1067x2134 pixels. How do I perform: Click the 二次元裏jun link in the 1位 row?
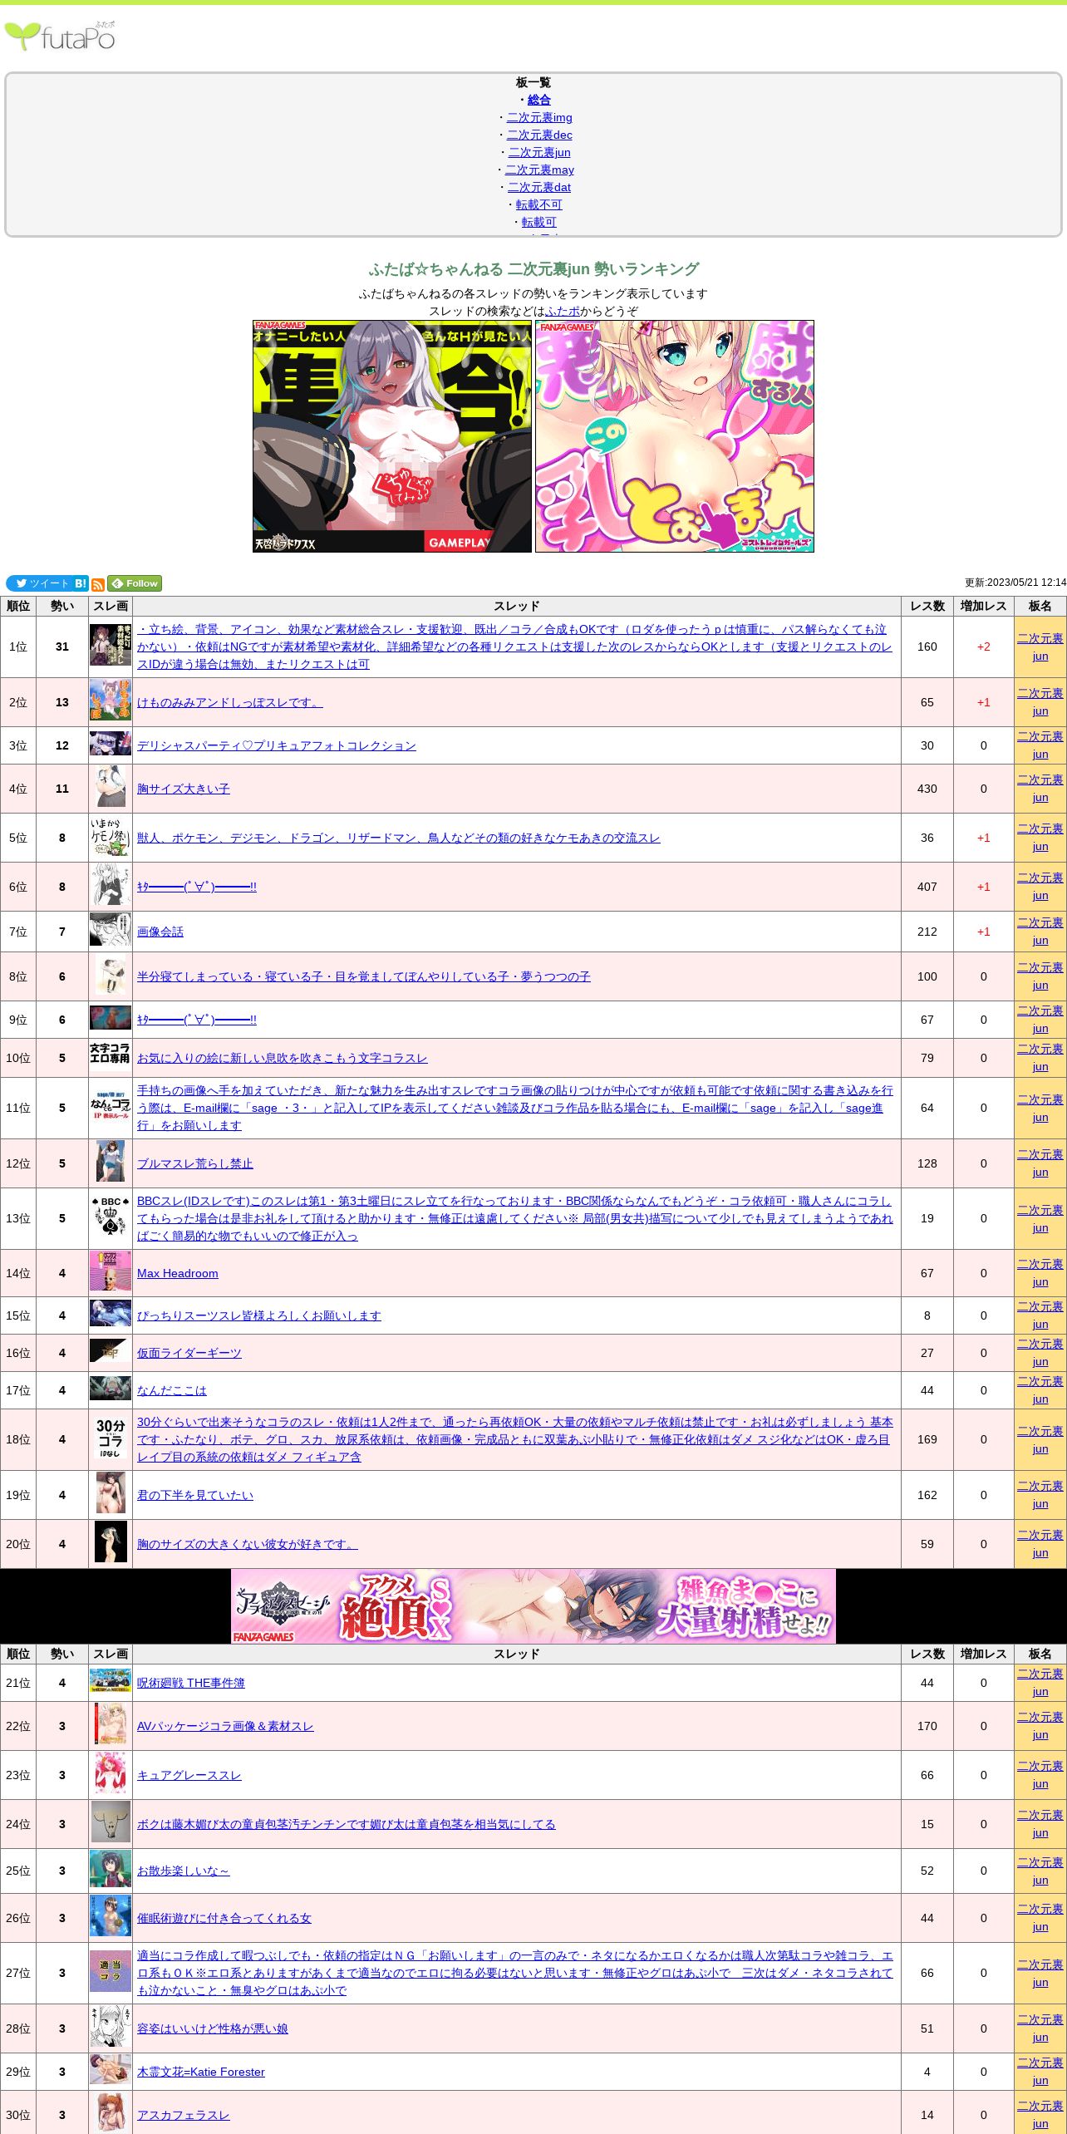1040,647
